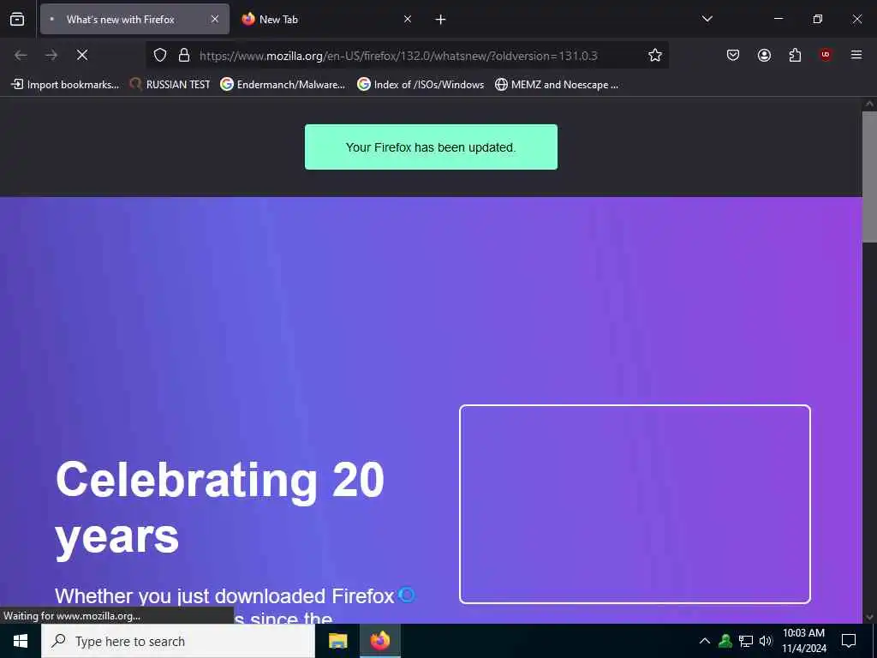Click the empty outlined video placeholder
The height and width of the screenshot is (658, 877).
click(x=635, y=504)
